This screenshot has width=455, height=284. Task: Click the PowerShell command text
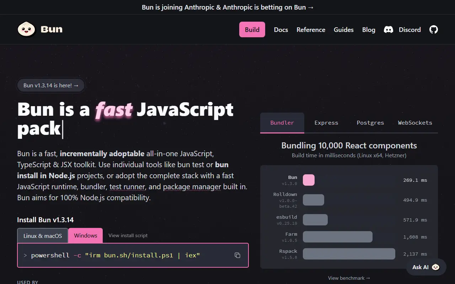[x=116, y=255]
